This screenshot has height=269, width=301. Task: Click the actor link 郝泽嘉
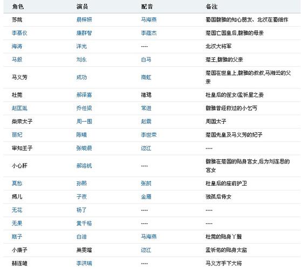(x=84, y=95)
